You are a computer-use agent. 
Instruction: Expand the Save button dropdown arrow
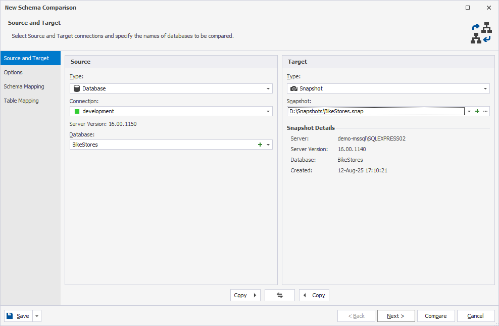(x=36, y=315)
